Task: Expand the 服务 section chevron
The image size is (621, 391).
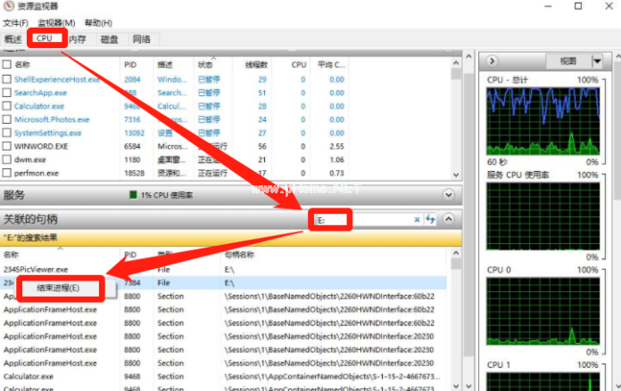Action: [448, 194]
